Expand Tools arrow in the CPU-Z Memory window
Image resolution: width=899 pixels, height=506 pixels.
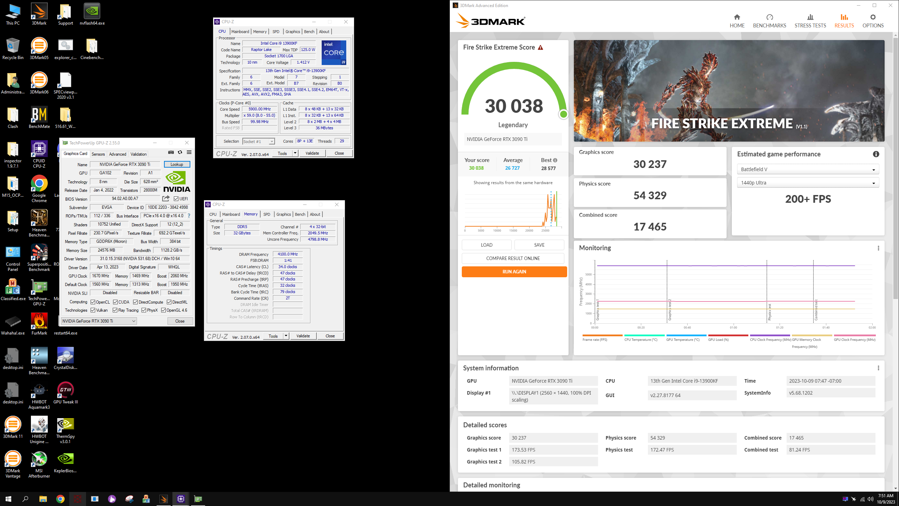point(286,336)
